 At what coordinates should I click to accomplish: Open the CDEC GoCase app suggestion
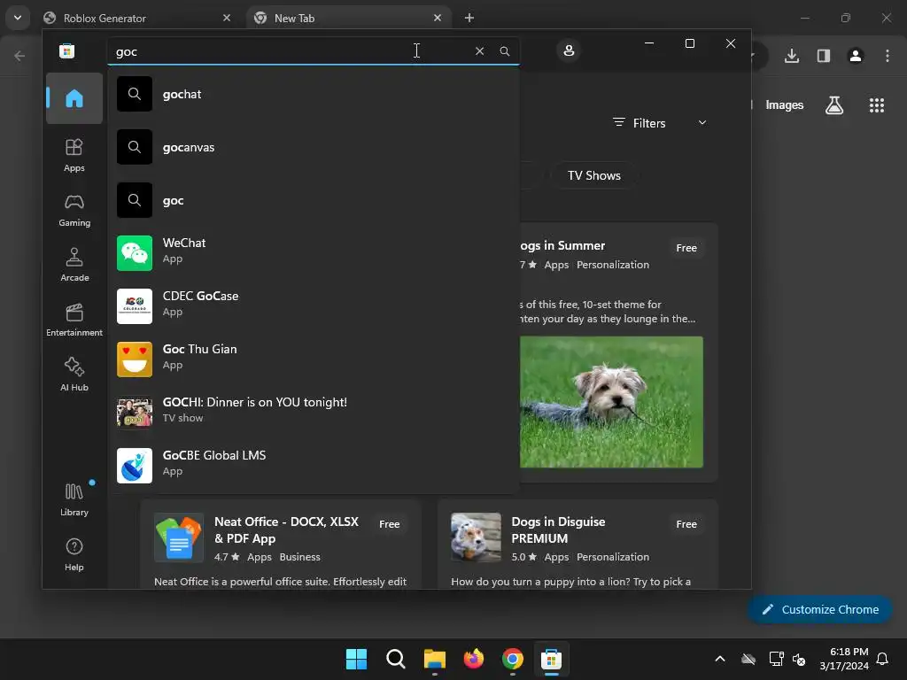point(313,306)
